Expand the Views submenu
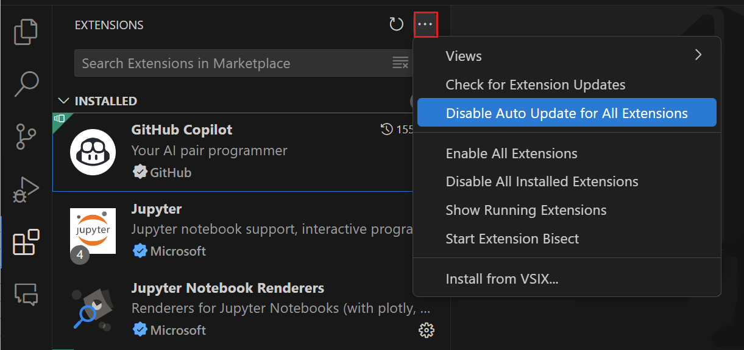Viewport: 744px width, 350px height. 567,56
